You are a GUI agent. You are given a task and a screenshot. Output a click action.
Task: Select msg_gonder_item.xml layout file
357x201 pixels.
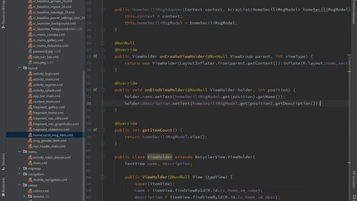pyautogui.click(x=47, y=141)
